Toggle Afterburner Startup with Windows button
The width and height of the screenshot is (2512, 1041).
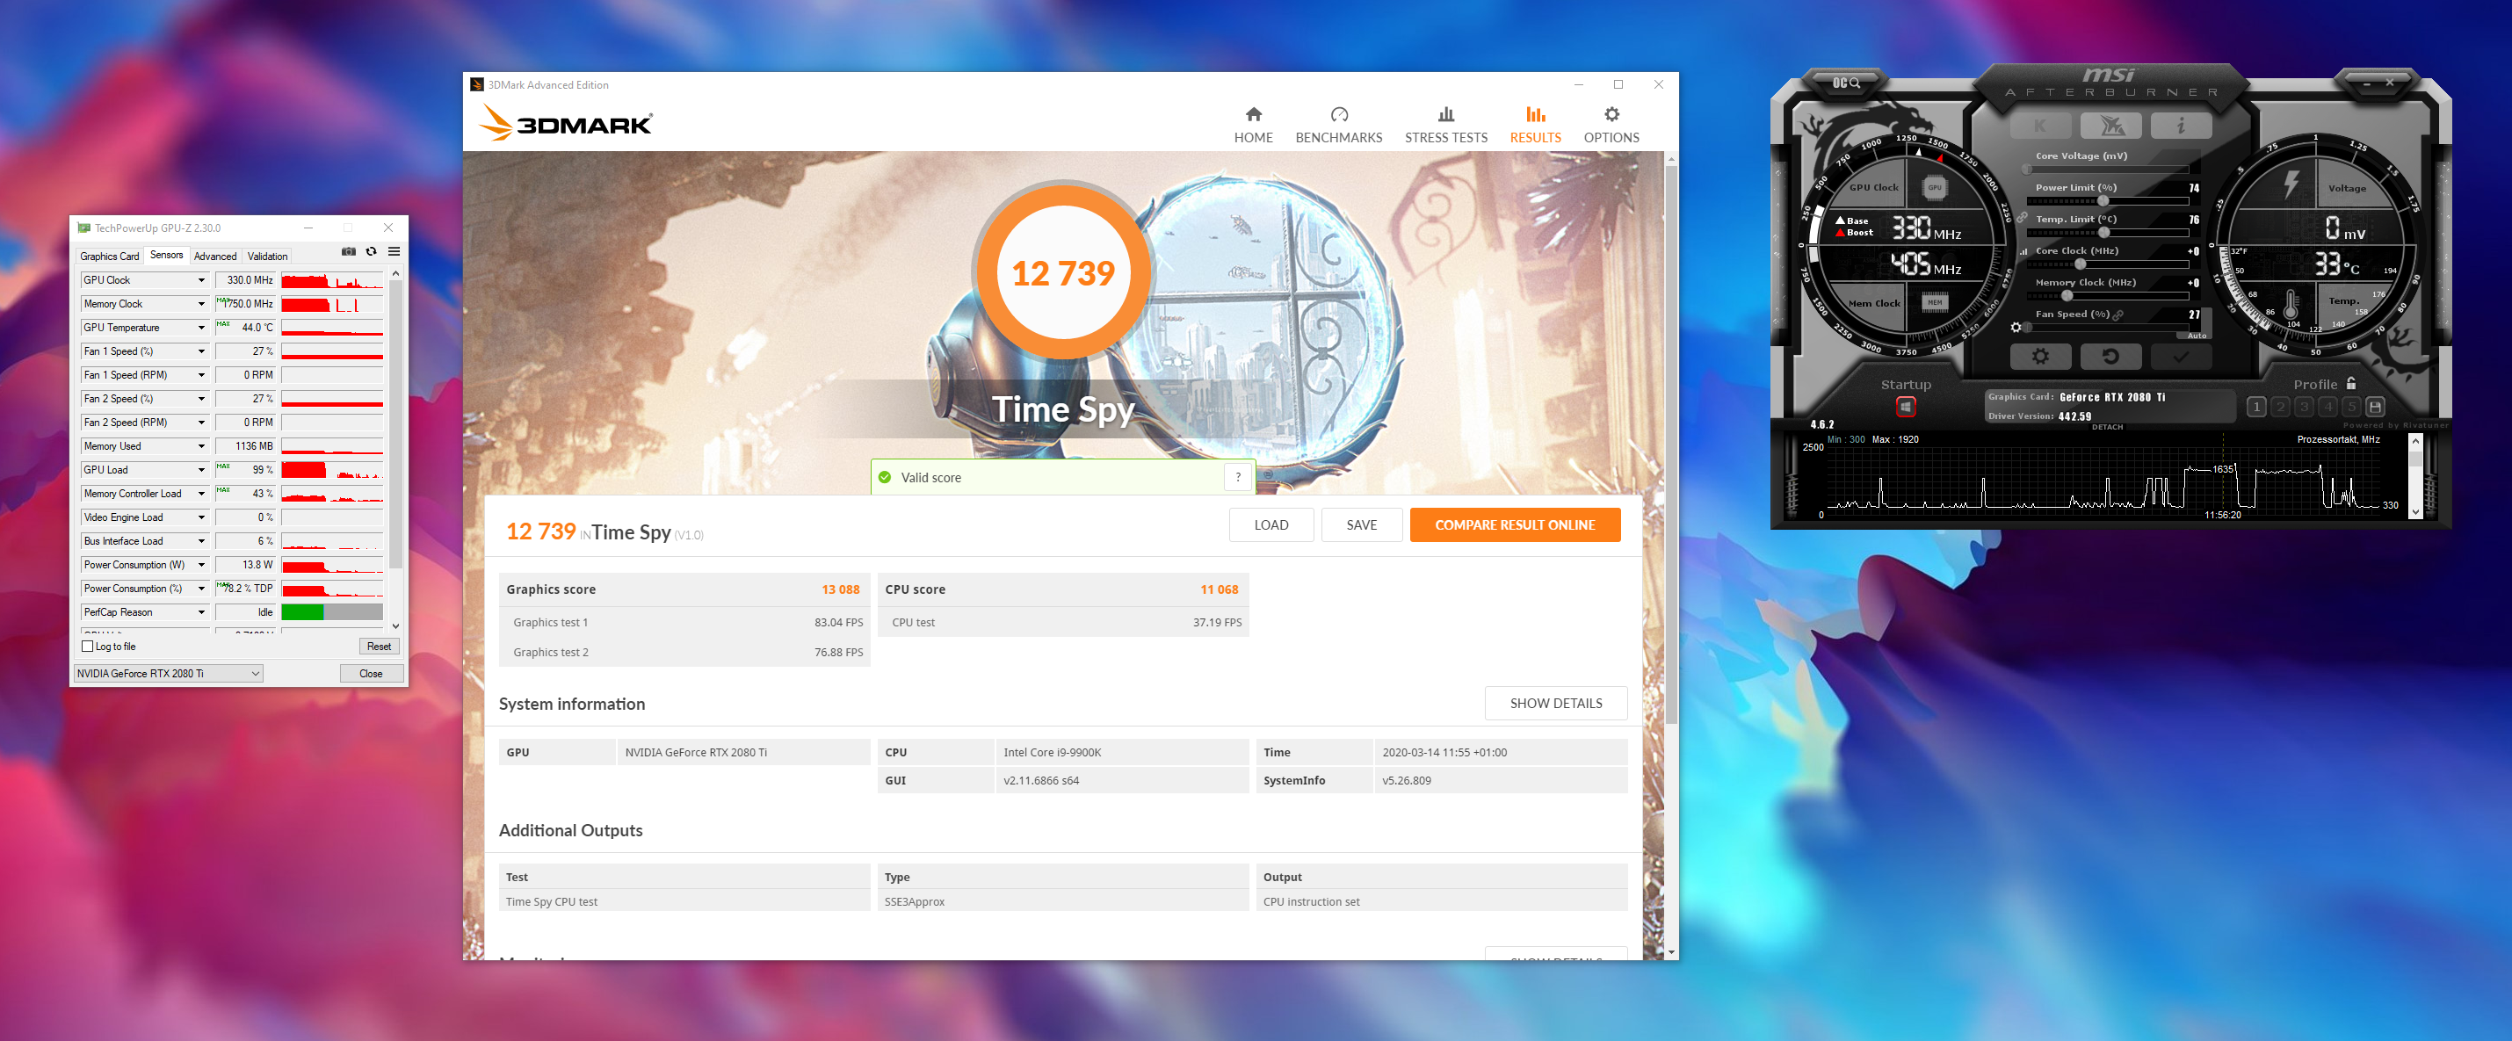[x=1906, y=407]
